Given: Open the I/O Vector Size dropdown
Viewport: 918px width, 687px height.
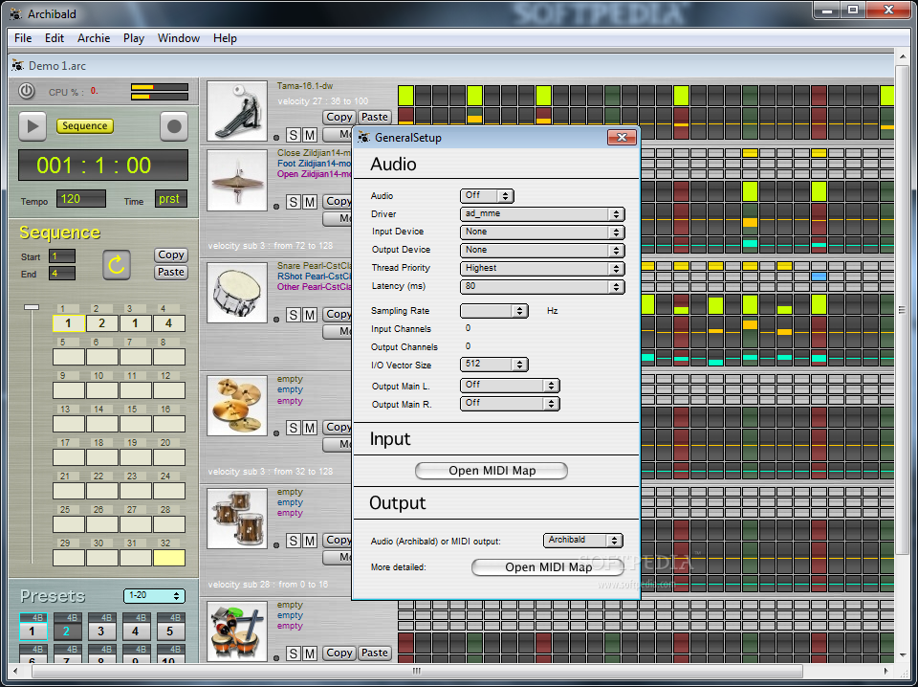Looking at the screenshot, I should (494, 365).
